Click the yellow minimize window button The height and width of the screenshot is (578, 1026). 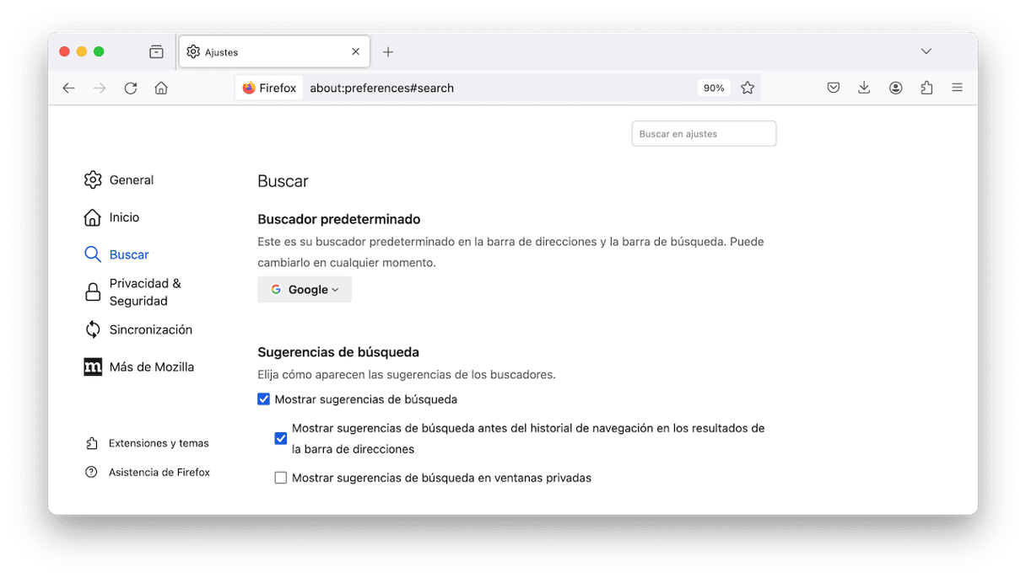[82, 52]
